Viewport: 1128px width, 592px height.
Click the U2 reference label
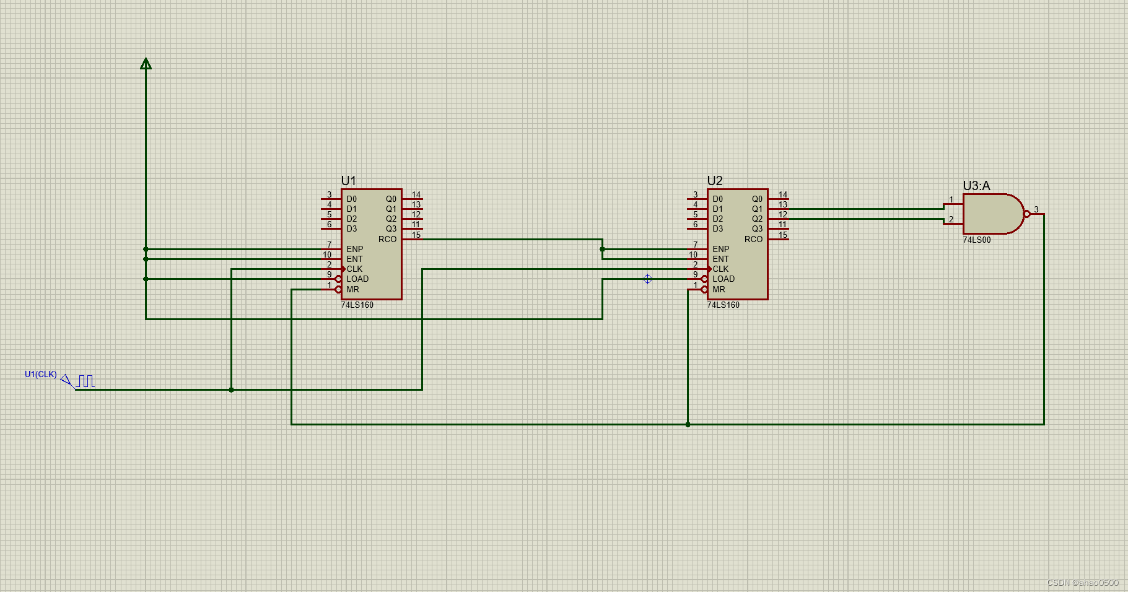[x=715, y=180]
